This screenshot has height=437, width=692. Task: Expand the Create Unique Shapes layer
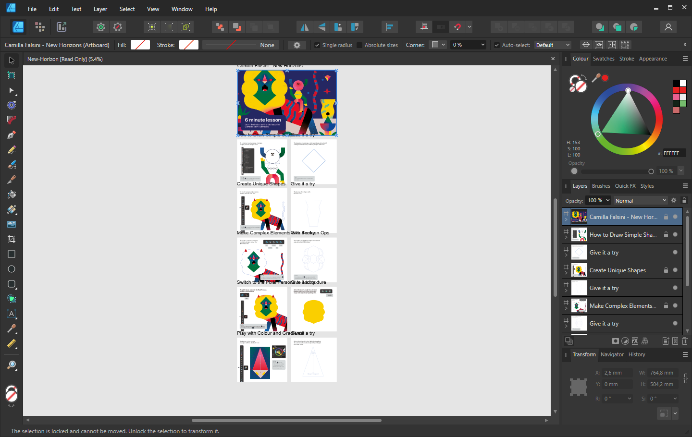pyautogui.click(x=566, y=274)
